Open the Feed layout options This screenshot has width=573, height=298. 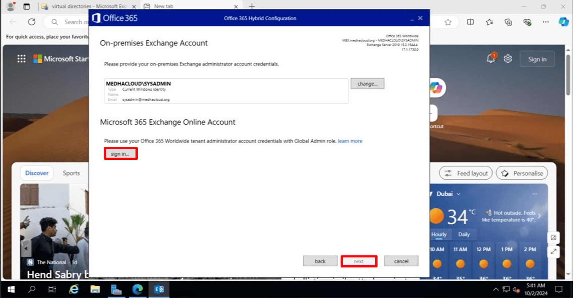pos(466,173)
